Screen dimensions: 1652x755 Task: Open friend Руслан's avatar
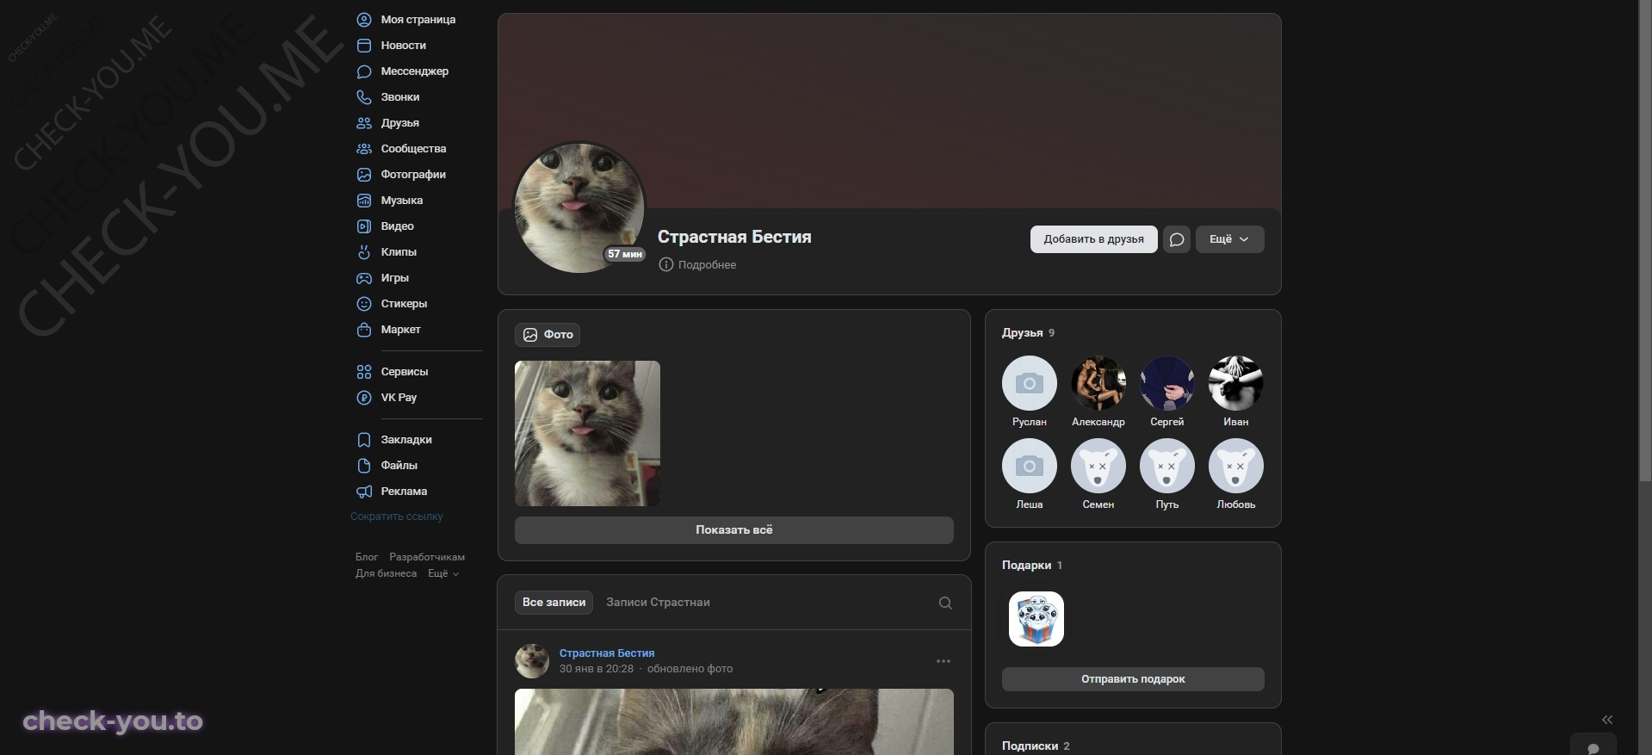pyautogui.click(x=1030, y=383)
